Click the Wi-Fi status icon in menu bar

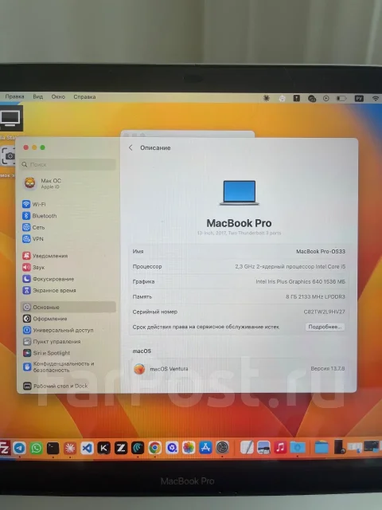pos(376,98)
